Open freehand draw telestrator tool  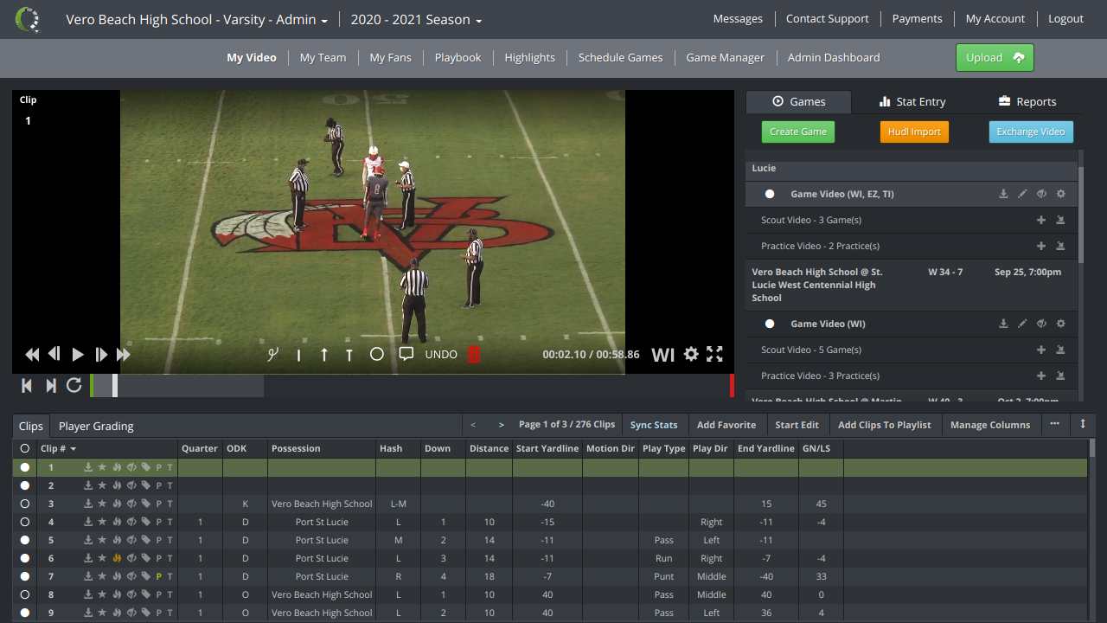(x=272, y=354)
